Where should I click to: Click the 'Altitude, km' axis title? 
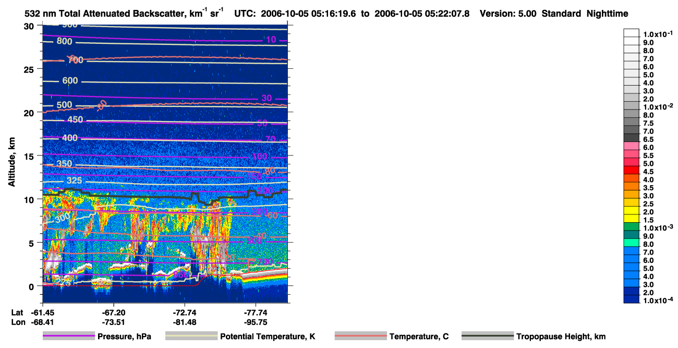[x=11, y=162]
